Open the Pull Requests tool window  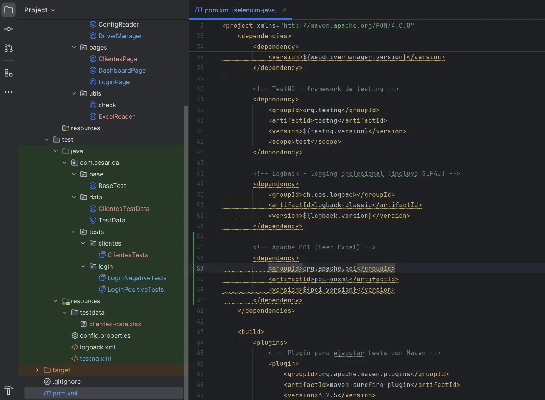(8, 48)
